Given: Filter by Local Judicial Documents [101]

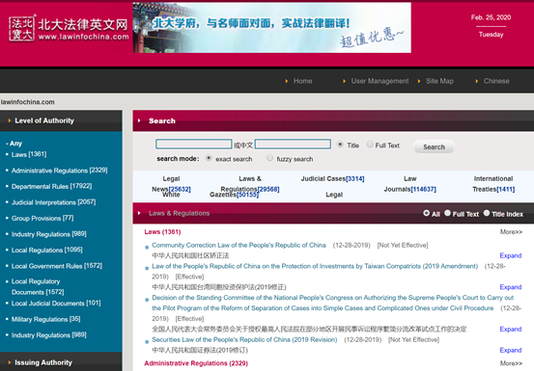Looking at the screenshot, I should tap(56, 303).
